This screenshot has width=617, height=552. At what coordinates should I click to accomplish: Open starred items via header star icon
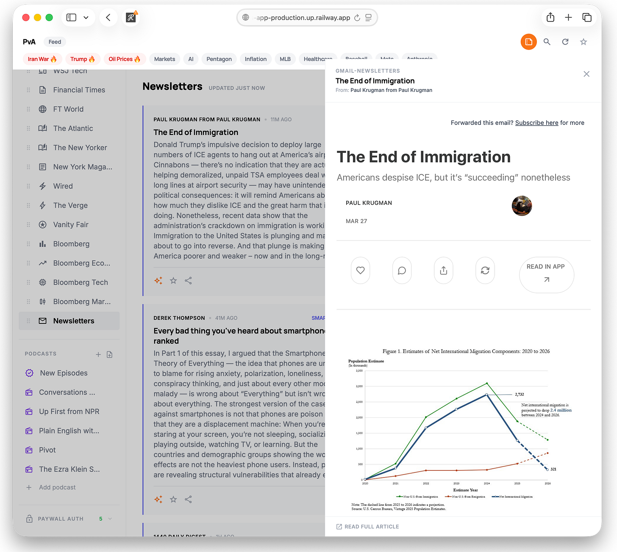click(584, 42)
